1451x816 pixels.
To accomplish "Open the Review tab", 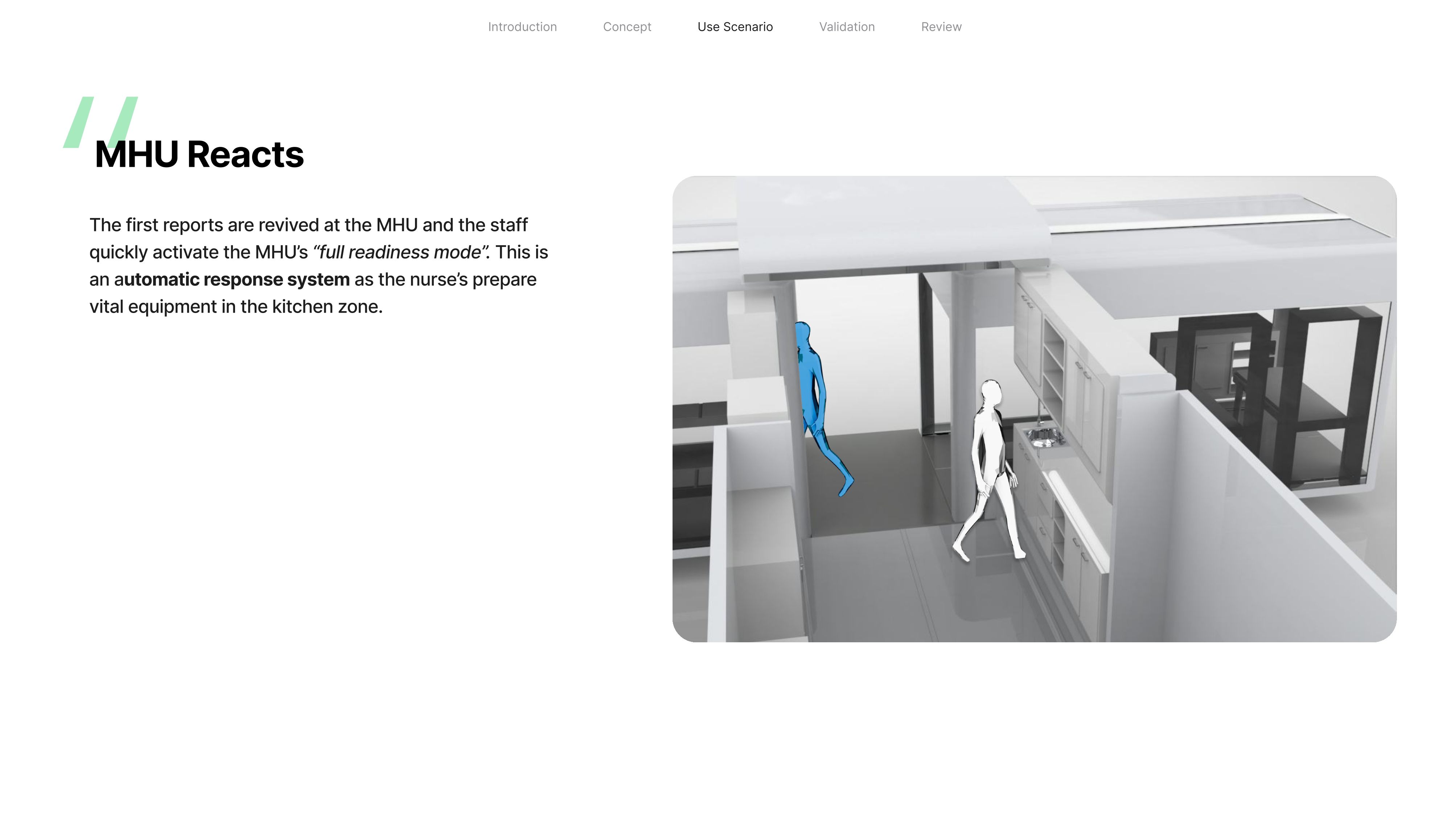I will 941,27.
